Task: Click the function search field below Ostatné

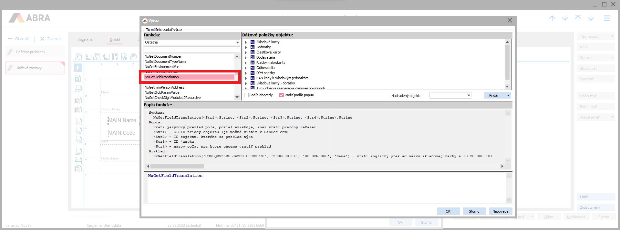Action: point(192,49)
